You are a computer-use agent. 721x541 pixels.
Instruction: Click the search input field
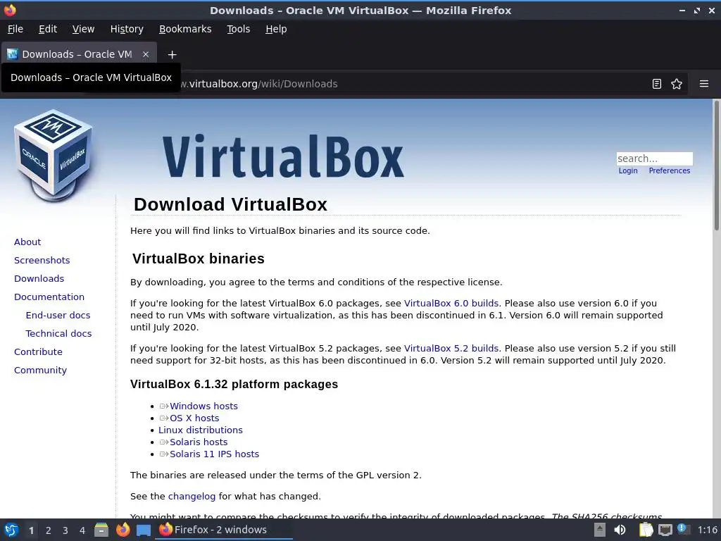(654, 158)
